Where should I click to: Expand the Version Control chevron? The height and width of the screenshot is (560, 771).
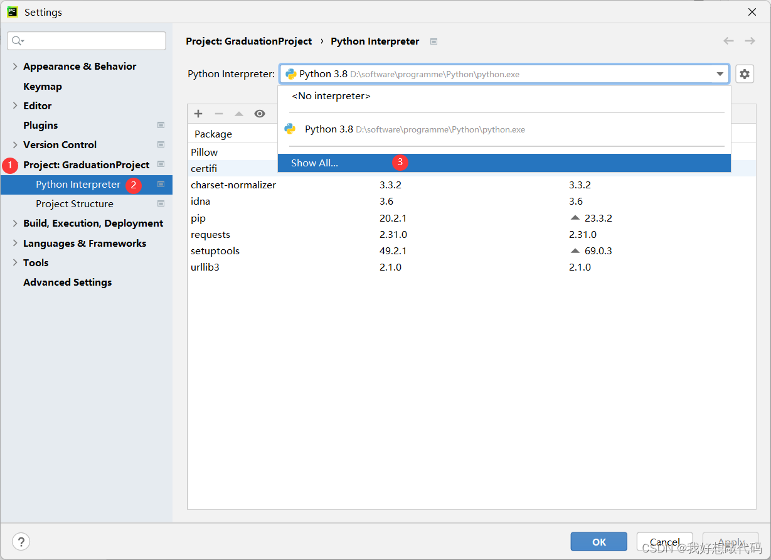[15, 144]
